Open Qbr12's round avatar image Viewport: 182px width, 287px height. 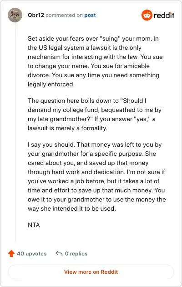(15, 15)
